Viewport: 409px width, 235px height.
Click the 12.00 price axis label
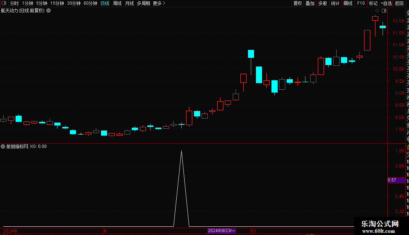click(398, 21)
